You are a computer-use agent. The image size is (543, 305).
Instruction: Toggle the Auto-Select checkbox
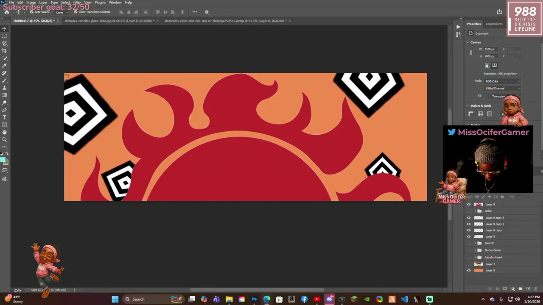click(31, 12)
